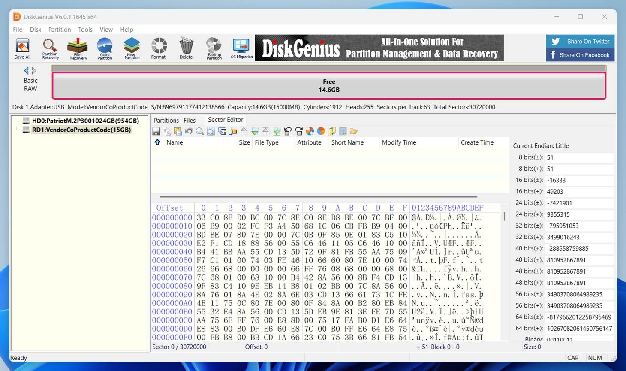The image size is (626, 371).
Task: Select the Free 14.6GB partition bar
Action: click(329, 86)
